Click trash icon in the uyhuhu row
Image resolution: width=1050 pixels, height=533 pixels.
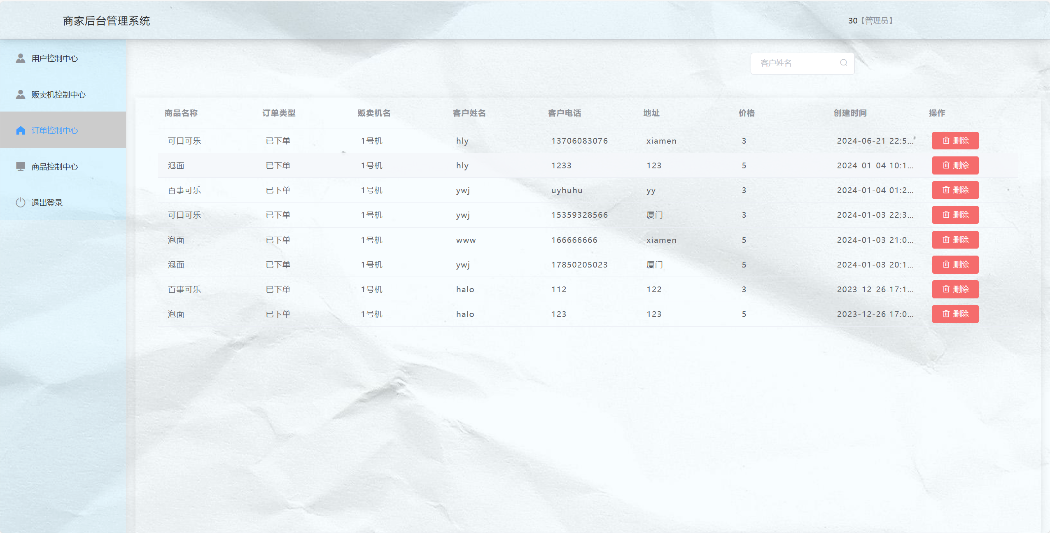tap(946, 190)
